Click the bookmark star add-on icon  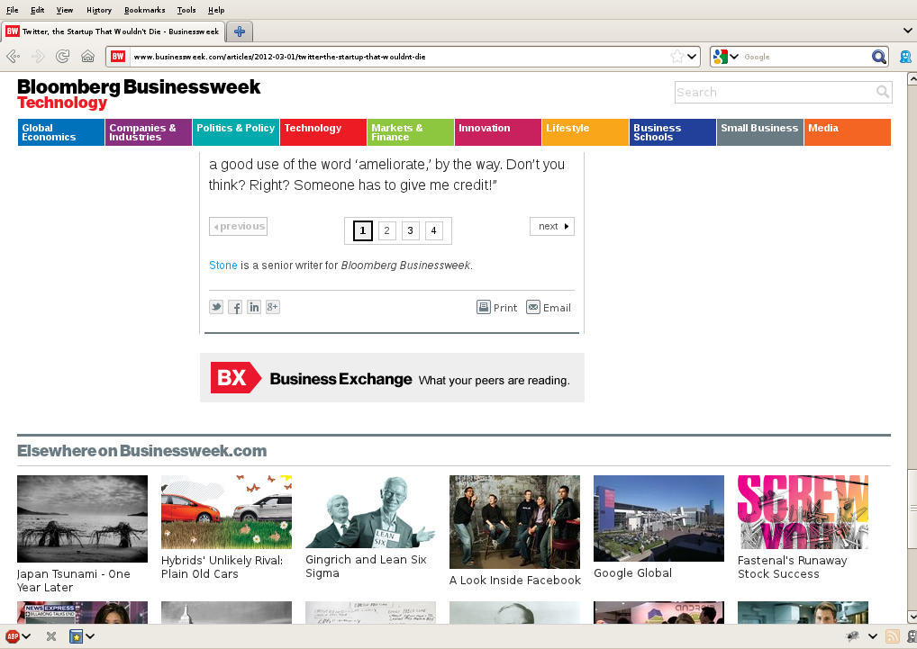coord(76,636)
